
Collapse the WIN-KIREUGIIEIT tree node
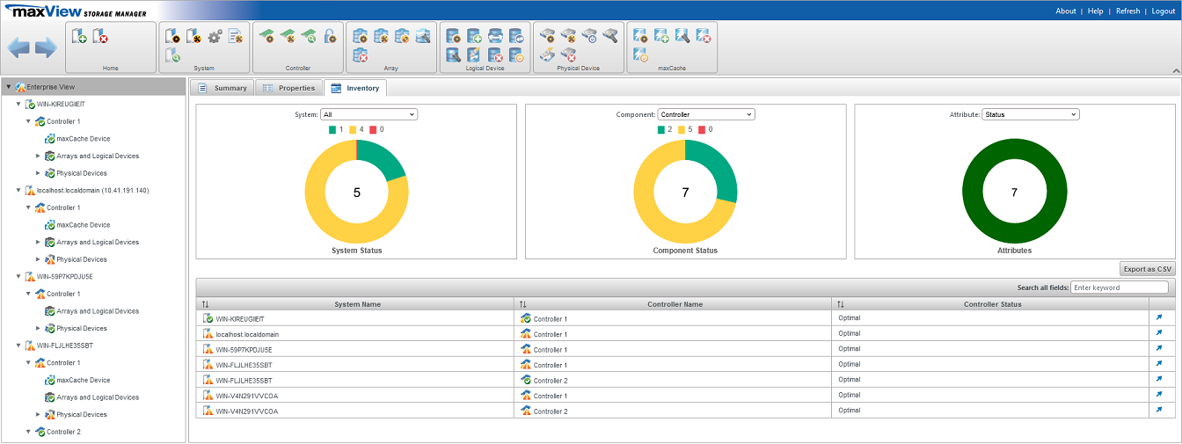click(x=18, y=104)
